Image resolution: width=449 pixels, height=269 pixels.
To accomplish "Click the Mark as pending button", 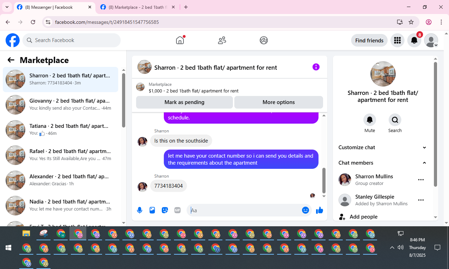I will click(x=185, y=102).
